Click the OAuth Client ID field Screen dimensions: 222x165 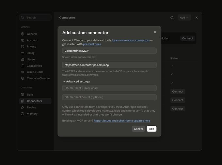[x=109, y=88]
